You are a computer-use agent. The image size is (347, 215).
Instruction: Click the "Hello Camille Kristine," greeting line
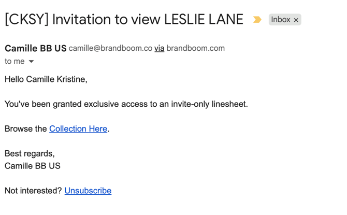[x=46, y=79]
